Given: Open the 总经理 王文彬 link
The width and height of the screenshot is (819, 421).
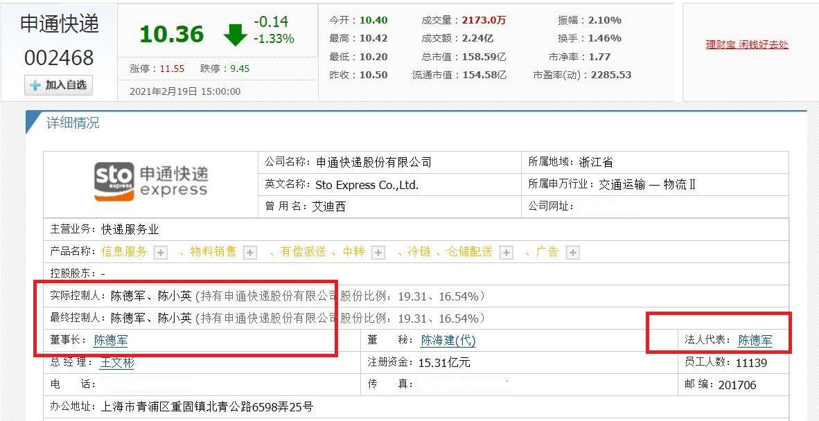Looking at the screenshot, I should click(117, 362).
